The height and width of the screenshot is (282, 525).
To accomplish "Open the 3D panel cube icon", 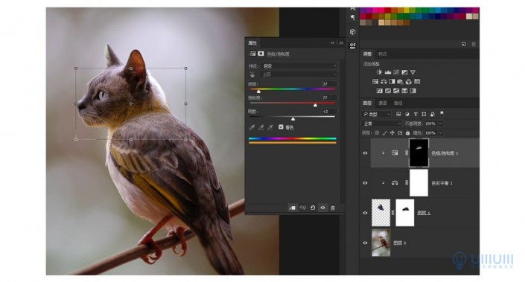I will [352, 32].
